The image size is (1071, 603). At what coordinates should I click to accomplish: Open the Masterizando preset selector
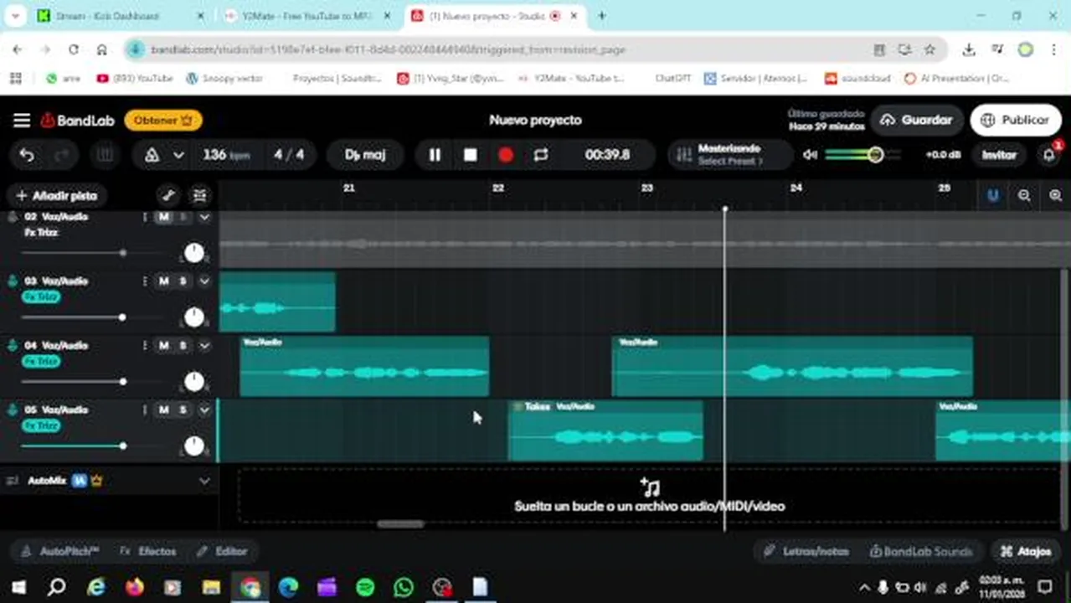click(x=729, y=155)
